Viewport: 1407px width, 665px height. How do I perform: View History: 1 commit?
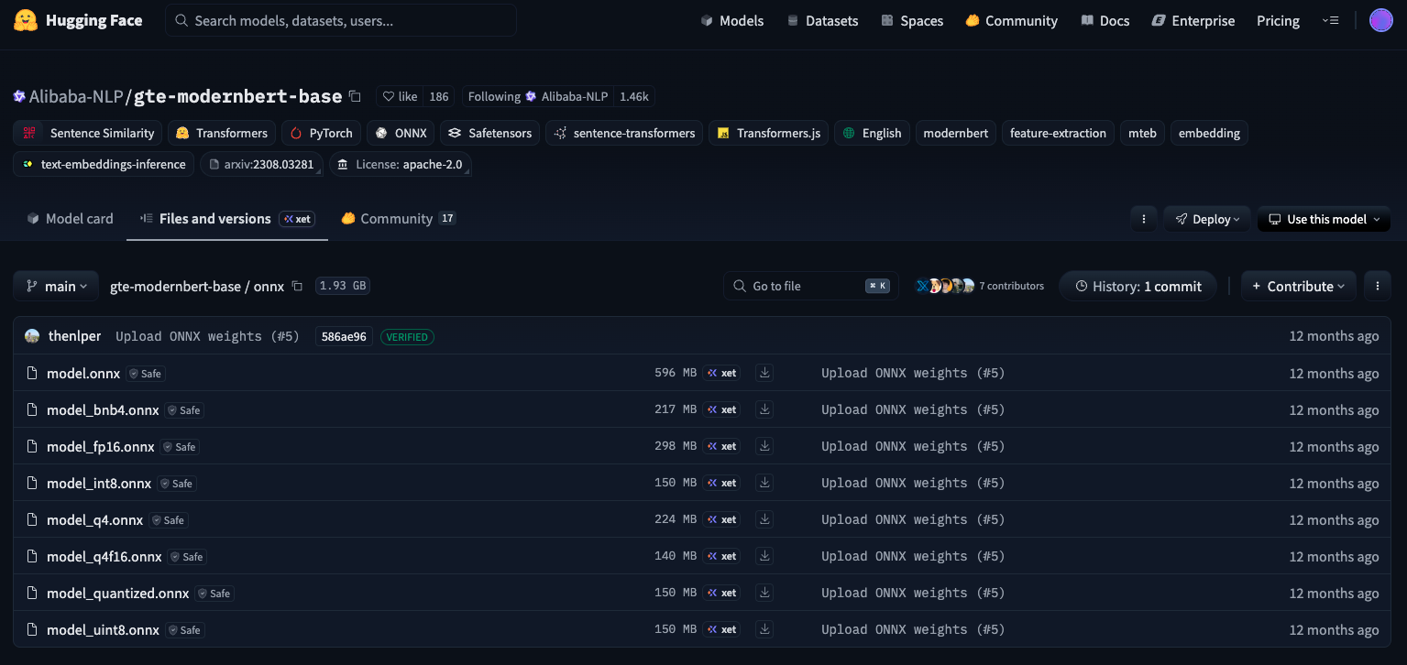1137,286
